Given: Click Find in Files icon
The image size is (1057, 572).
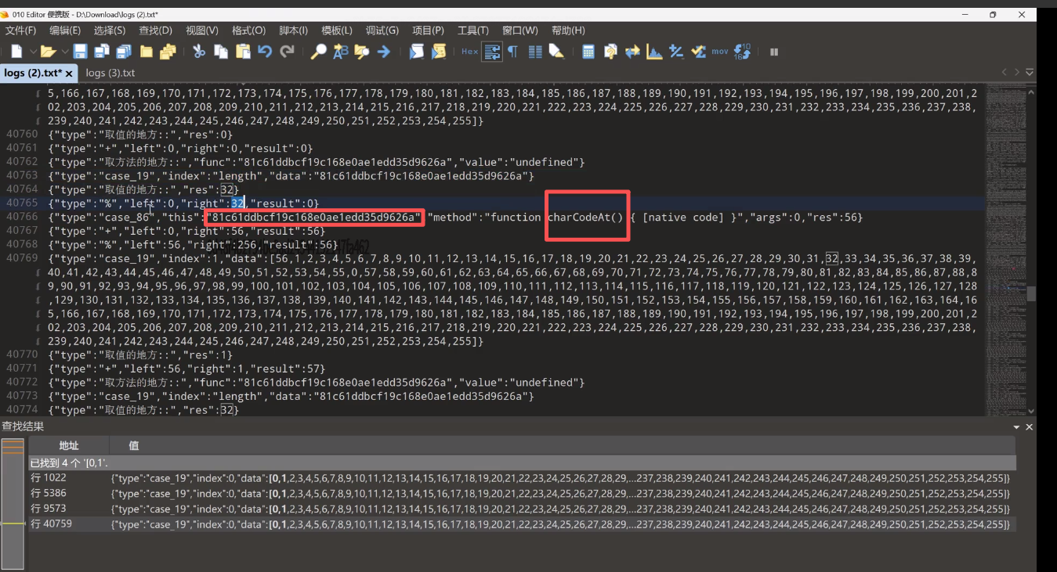Looking at the screenshot, I should click(x=361, y=52).
